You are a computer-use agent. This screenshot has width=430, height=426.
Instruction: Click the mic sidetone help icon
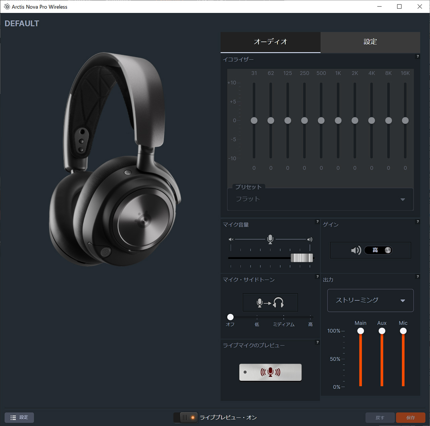(317, 277)
